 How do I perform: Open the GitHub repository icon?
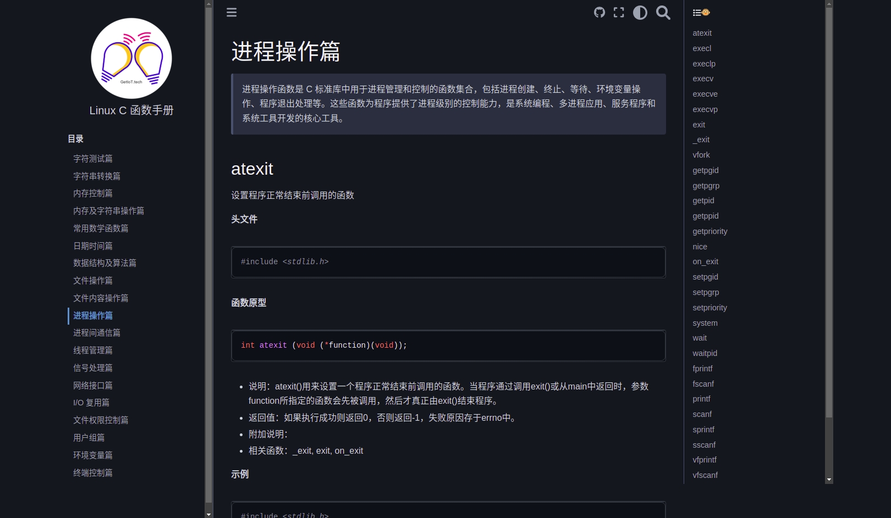(x=599, y=13)
